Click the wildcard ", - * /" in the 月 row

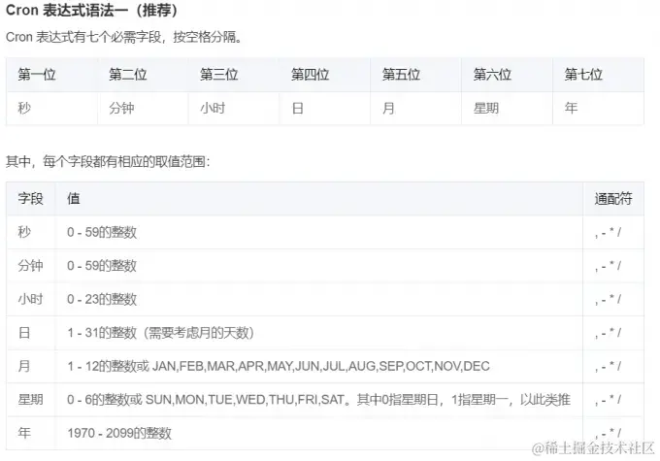point(608,366)
